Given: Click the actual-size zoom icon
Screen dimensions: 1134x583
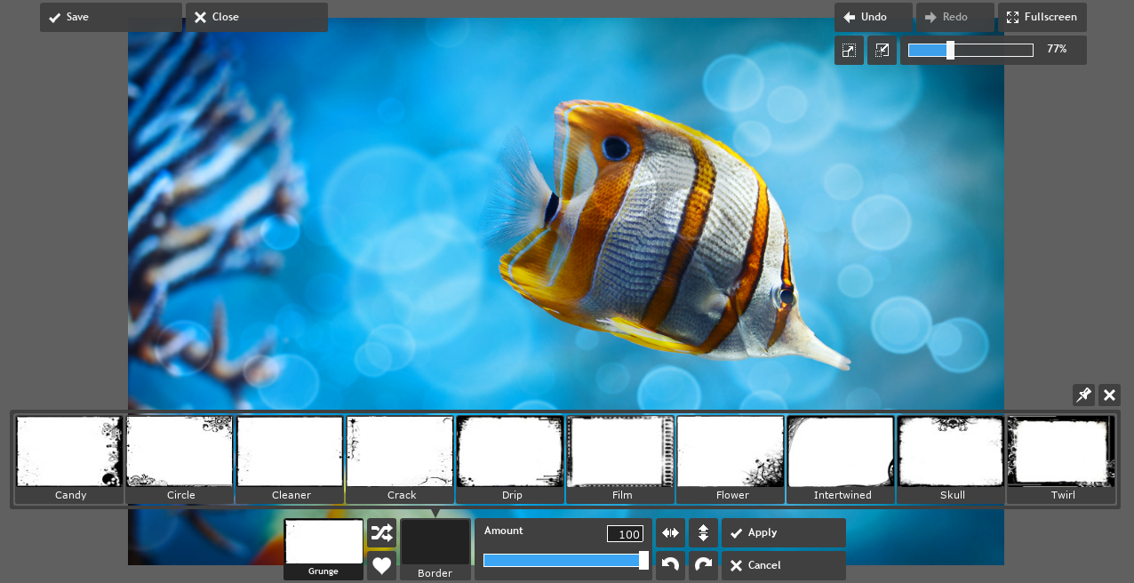Looking at the screenshot, I should (x=882, y=51).
